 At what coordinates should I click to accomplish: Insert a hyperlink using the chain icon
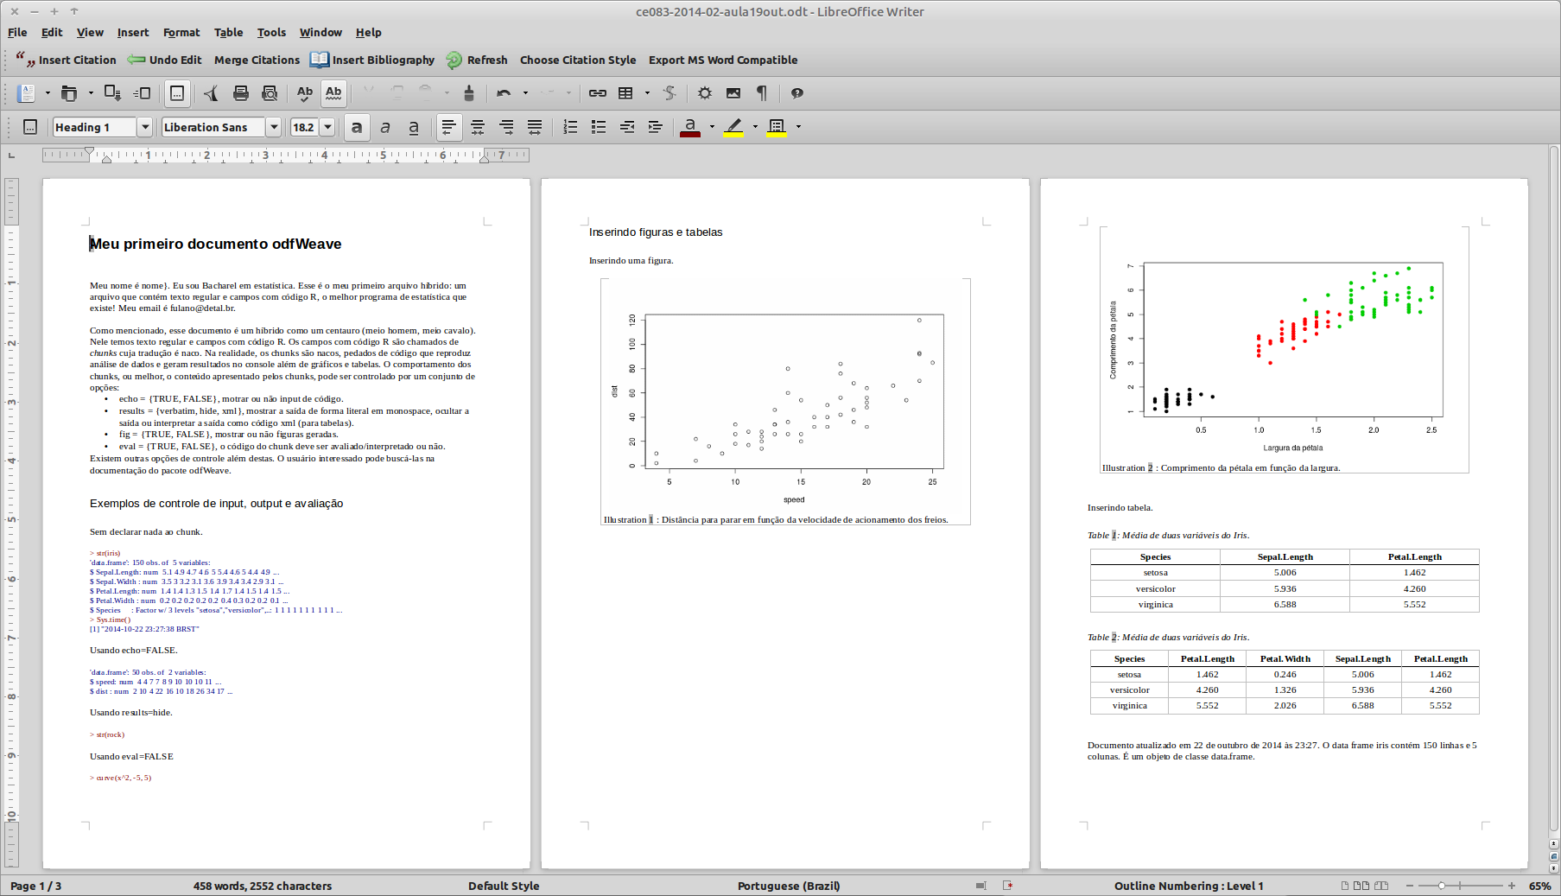coord(597,93)
